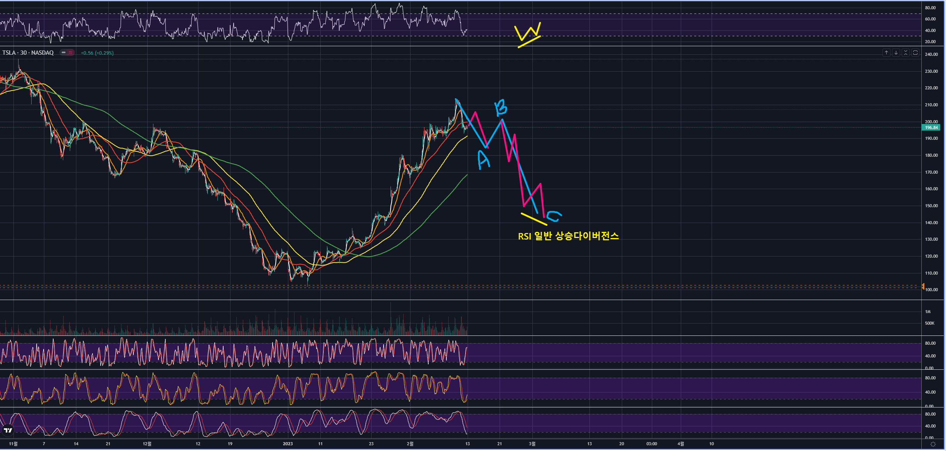Select the current price label 196.84
Screen dimensions: 946x451
click(x=931, y=127)
